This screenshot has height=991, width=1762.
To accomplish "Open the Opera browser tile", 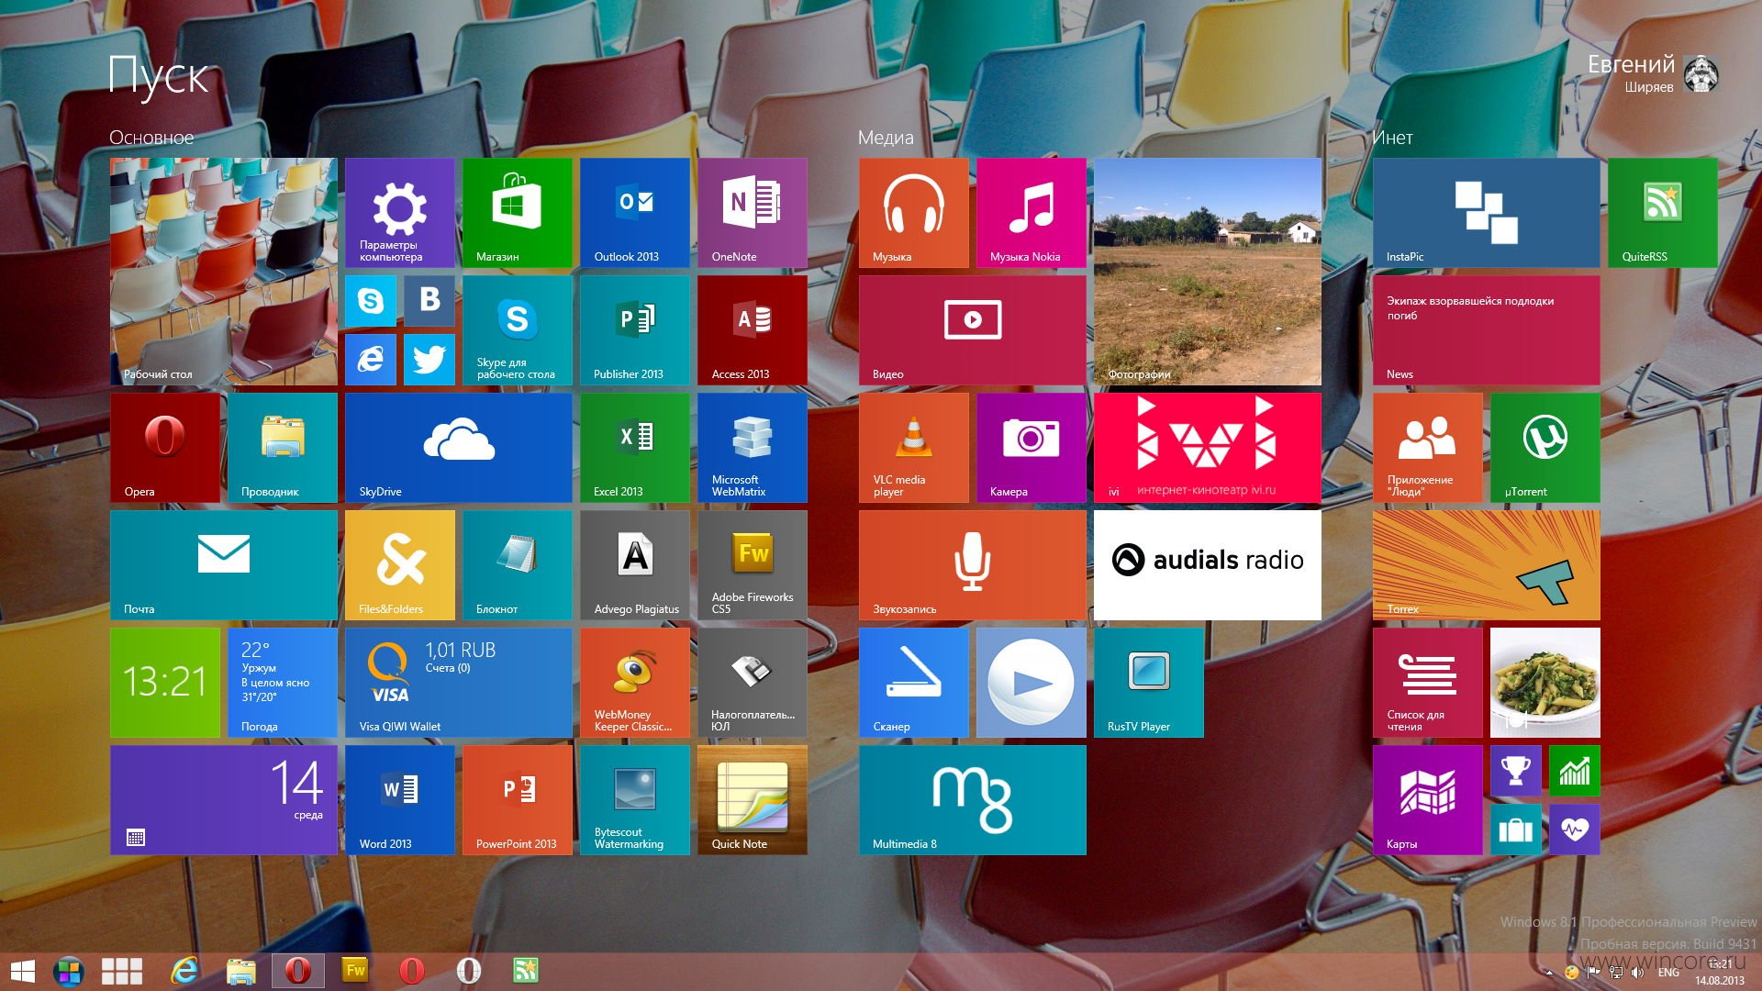I will point(164,448).
